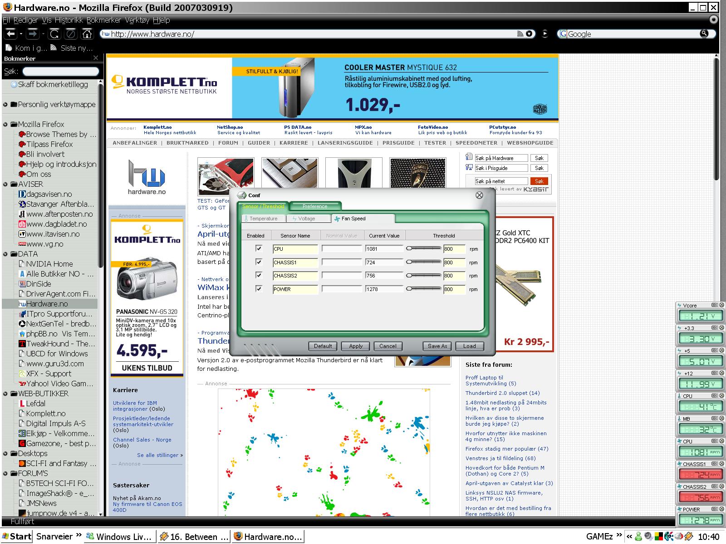Click the RSS feed icon in the address bar
The width and height of the screenshot is (726, 544).
(x=520, y=34)
